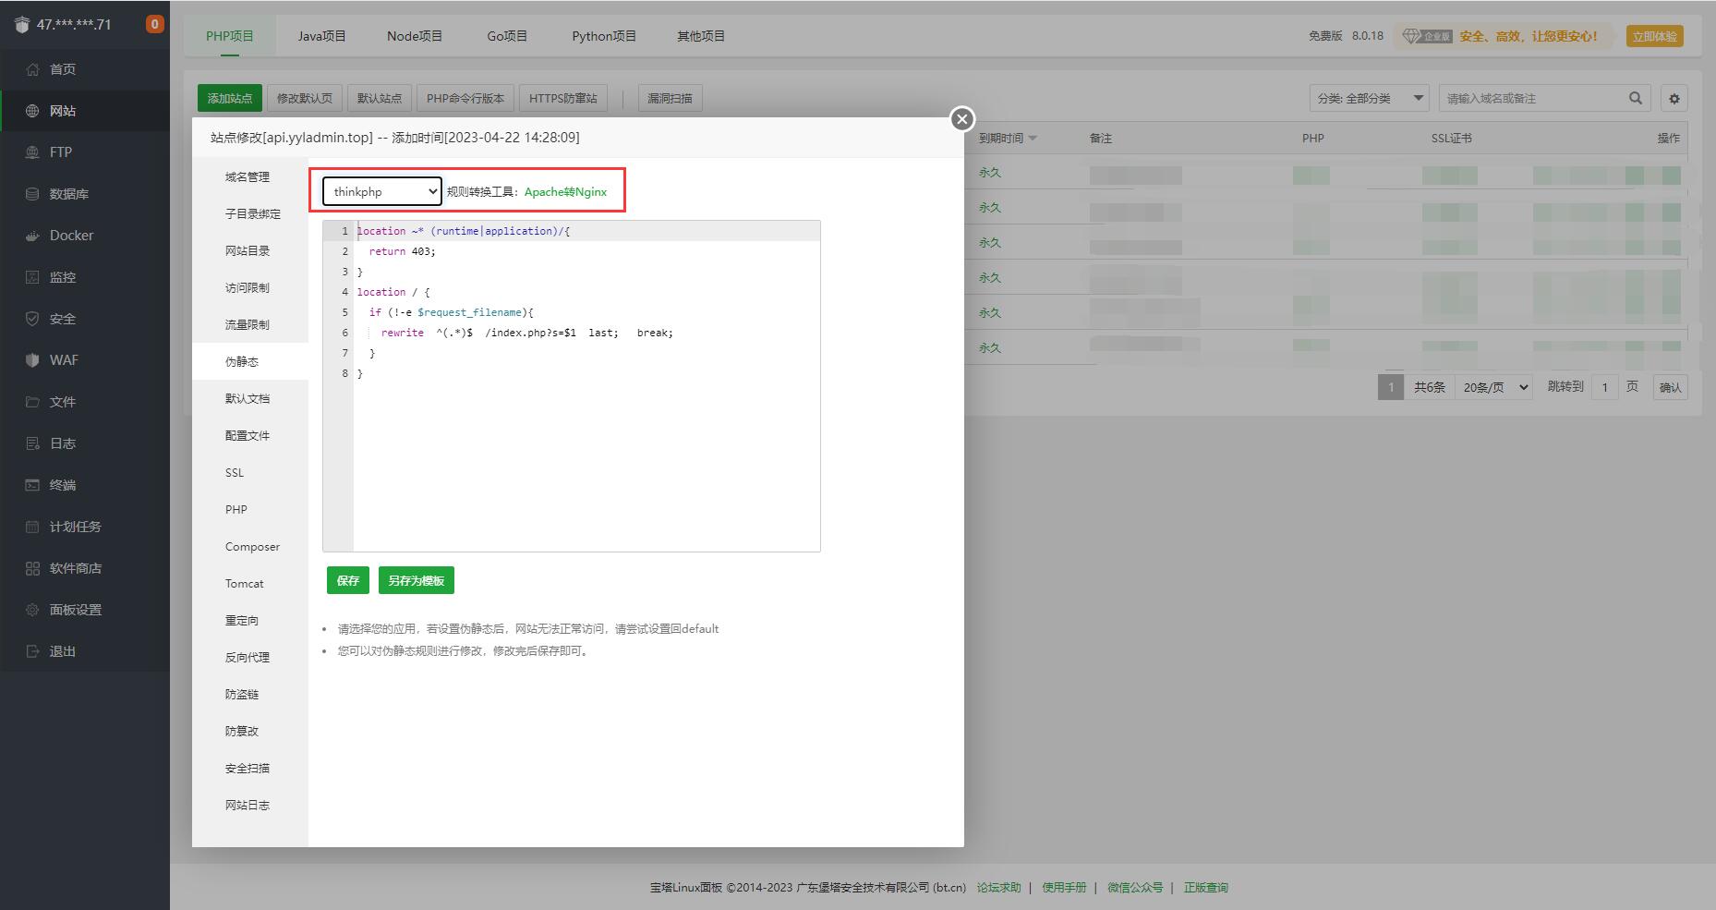This screenshot has height=910, width=1716.
Task: Click the Docker whale icon
Action: click(x=33, y=236)
